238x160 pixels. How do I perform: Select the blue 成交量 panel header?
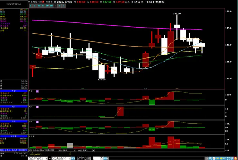14,136
